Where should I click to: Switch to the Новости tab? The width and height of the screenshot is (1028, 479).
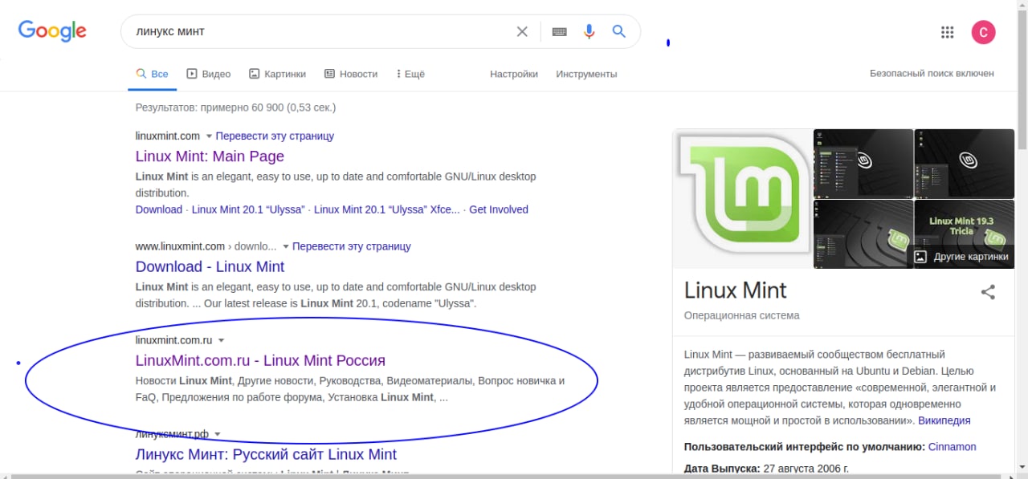[351, 74]
